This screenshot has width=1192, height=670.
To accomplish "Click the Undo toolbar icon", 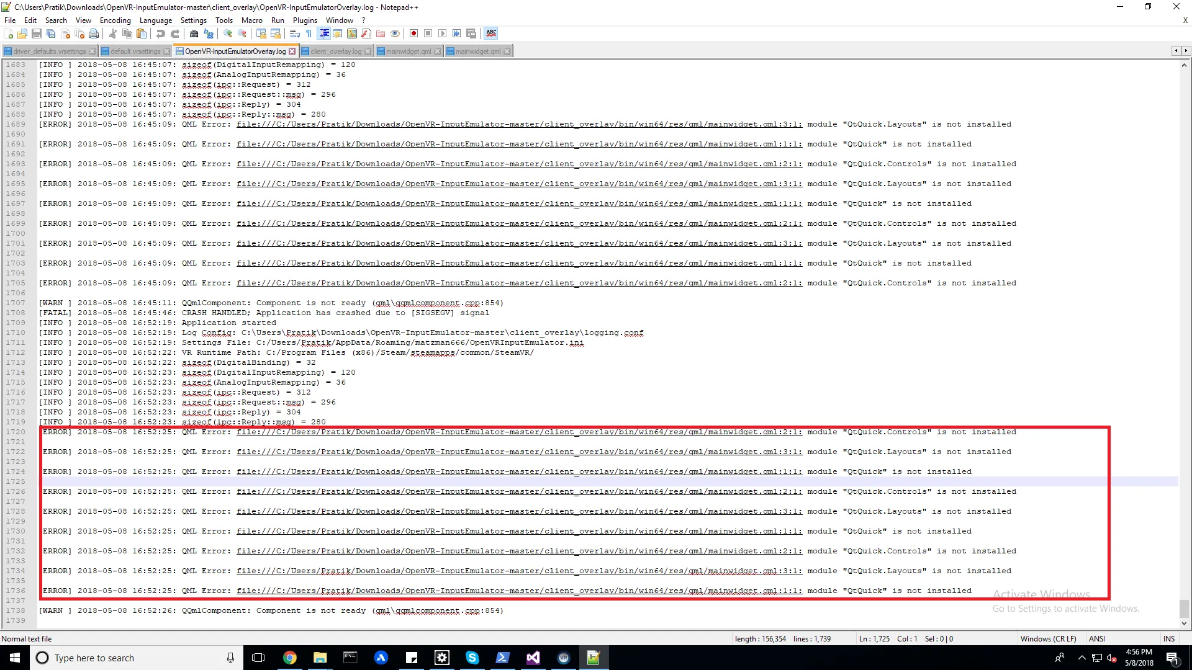I will click(x=160, y=33).
